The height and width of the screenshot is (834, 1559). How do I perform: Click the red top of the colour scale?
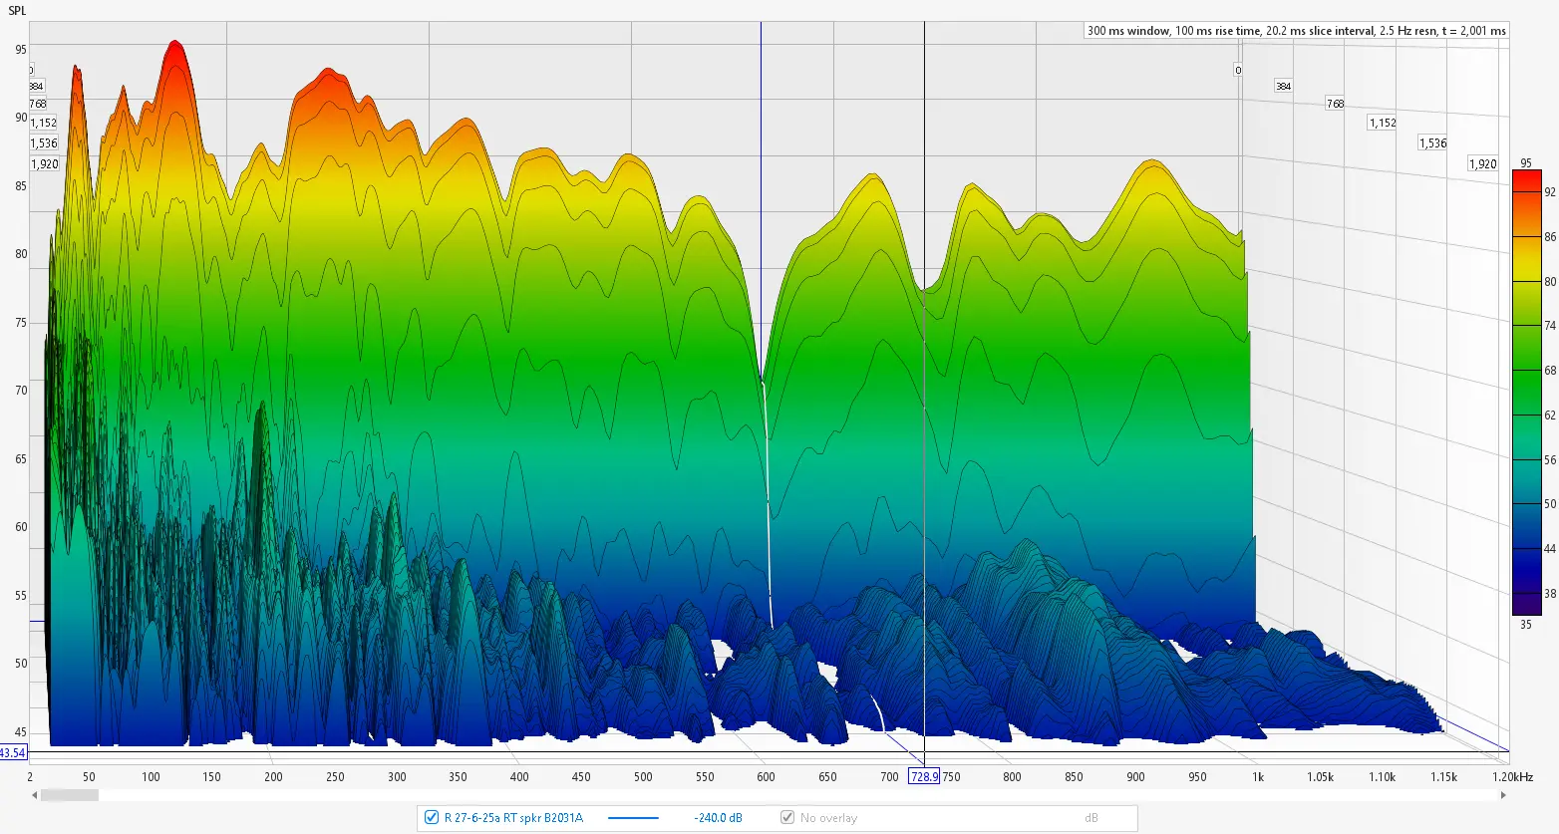pyautogui.click(x=1526, y=179)
